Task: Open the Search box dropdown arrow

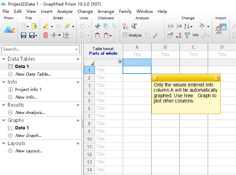Action: pos(76,49)
